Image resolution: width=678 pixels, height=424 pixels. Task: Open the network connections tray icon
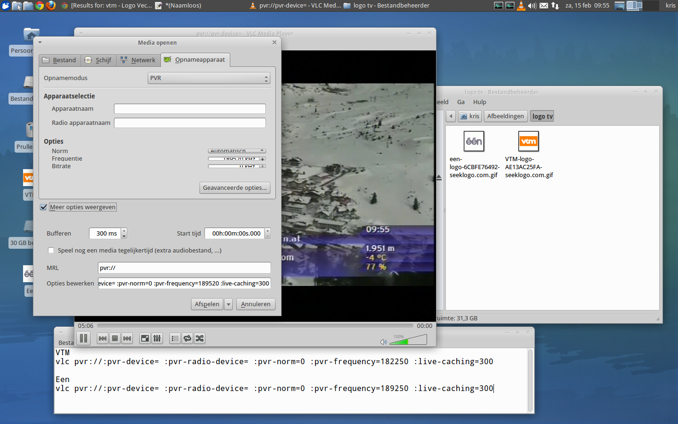click(555, 6)
